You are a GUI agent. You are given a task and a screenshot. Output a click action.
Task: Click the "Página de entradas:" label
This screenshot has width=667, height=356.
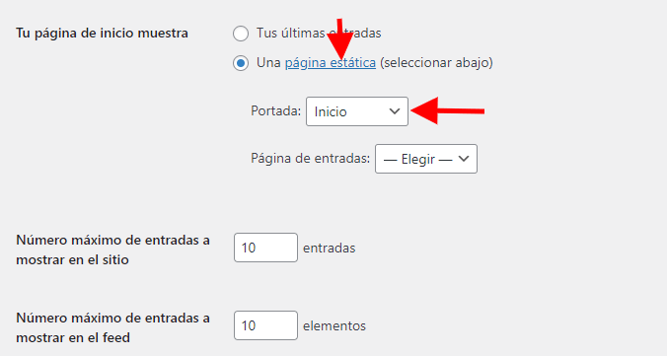pyautogui.click(x=310, y=158)
